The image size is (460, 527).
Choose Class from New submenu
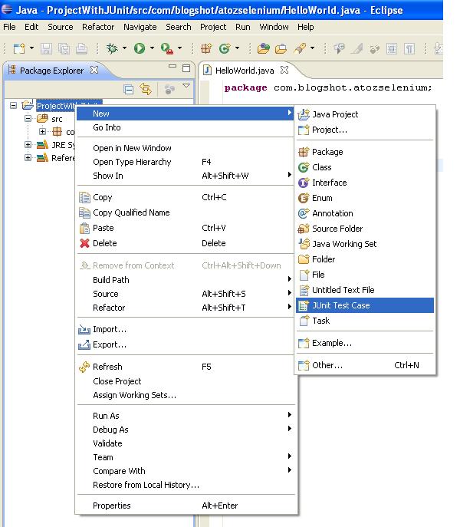click(365, 167)
